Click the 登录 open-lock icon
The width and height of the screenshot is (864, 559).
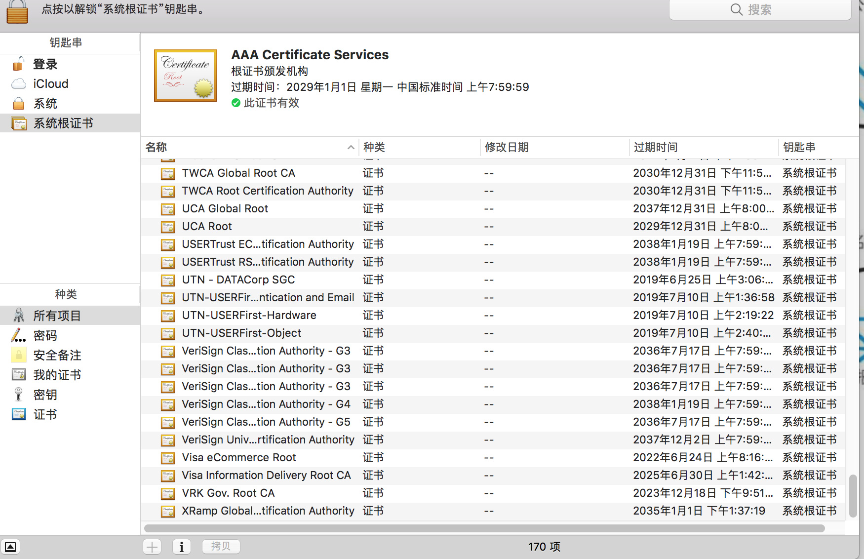pyautogui.click(x=18, y=64)
